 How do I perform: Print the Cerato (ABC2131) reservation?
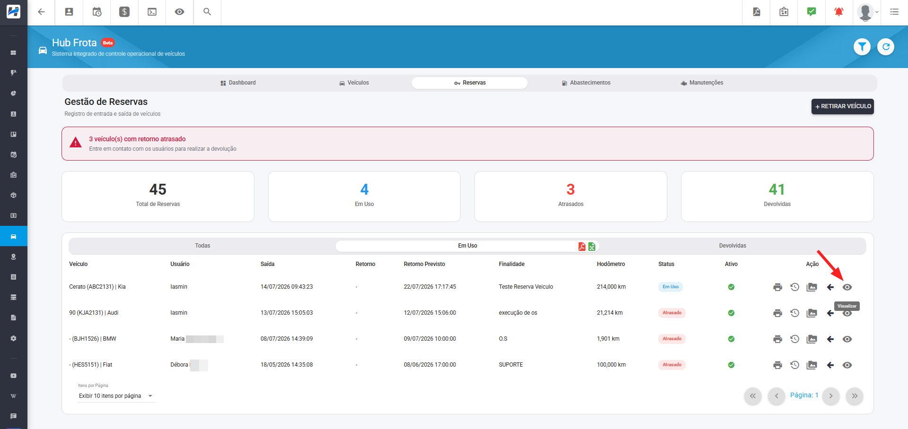777,287
